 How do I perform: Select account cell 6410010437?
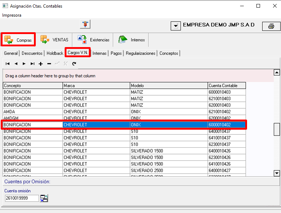(227, 138)
